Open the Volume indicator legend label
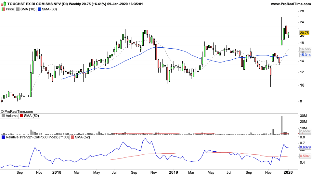The height and width of the screenshot is (175, 312). point(12,116)
